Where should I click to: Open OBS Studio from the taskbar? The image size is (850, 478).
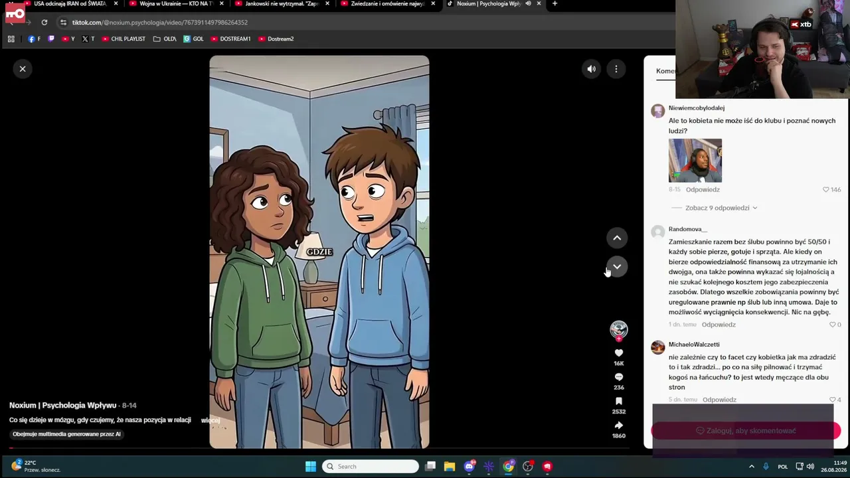528,467
